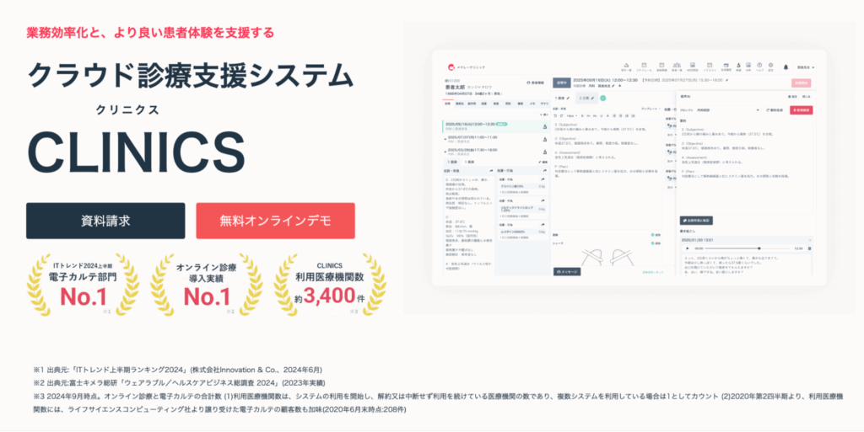
Task: Click the ※1 出典元 ITトレンド footnote
Action: click(x=178, y=370)
